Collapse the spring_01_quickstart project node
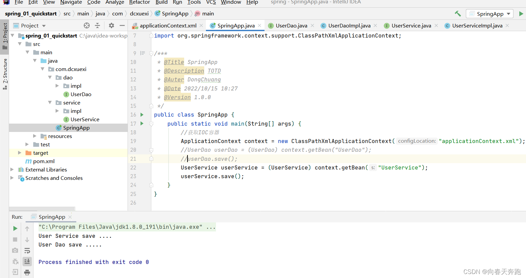This screenshot has width=526, height=278. pos(12,36)
